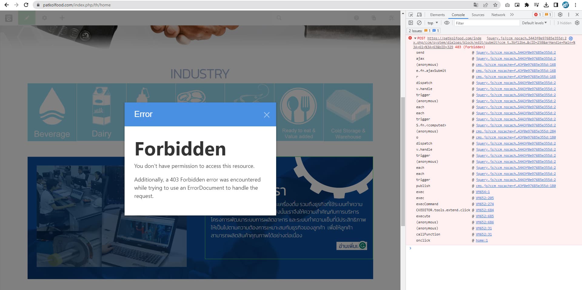This screenshot has width=582, height=290.
Task: Click the Ready to eat & Value added tile
Action: click(x=299, y=112)
